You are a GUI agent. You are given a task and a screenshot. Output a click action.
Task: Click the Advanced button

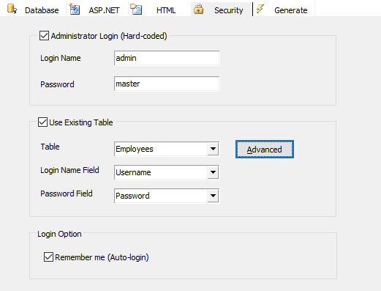[x=265, y=150]
